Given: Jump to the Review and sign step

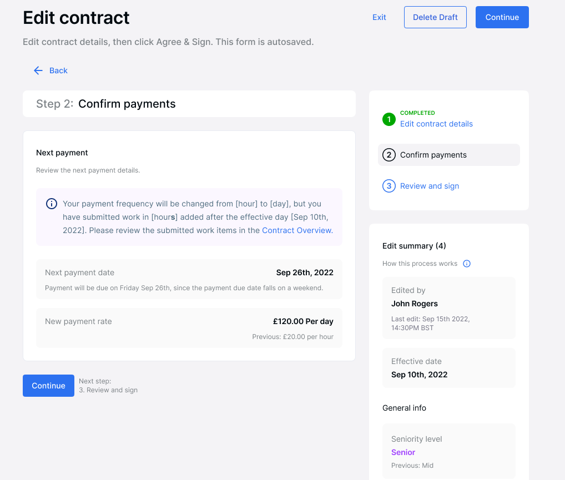Looking at the screenshot, I should 430,186.
